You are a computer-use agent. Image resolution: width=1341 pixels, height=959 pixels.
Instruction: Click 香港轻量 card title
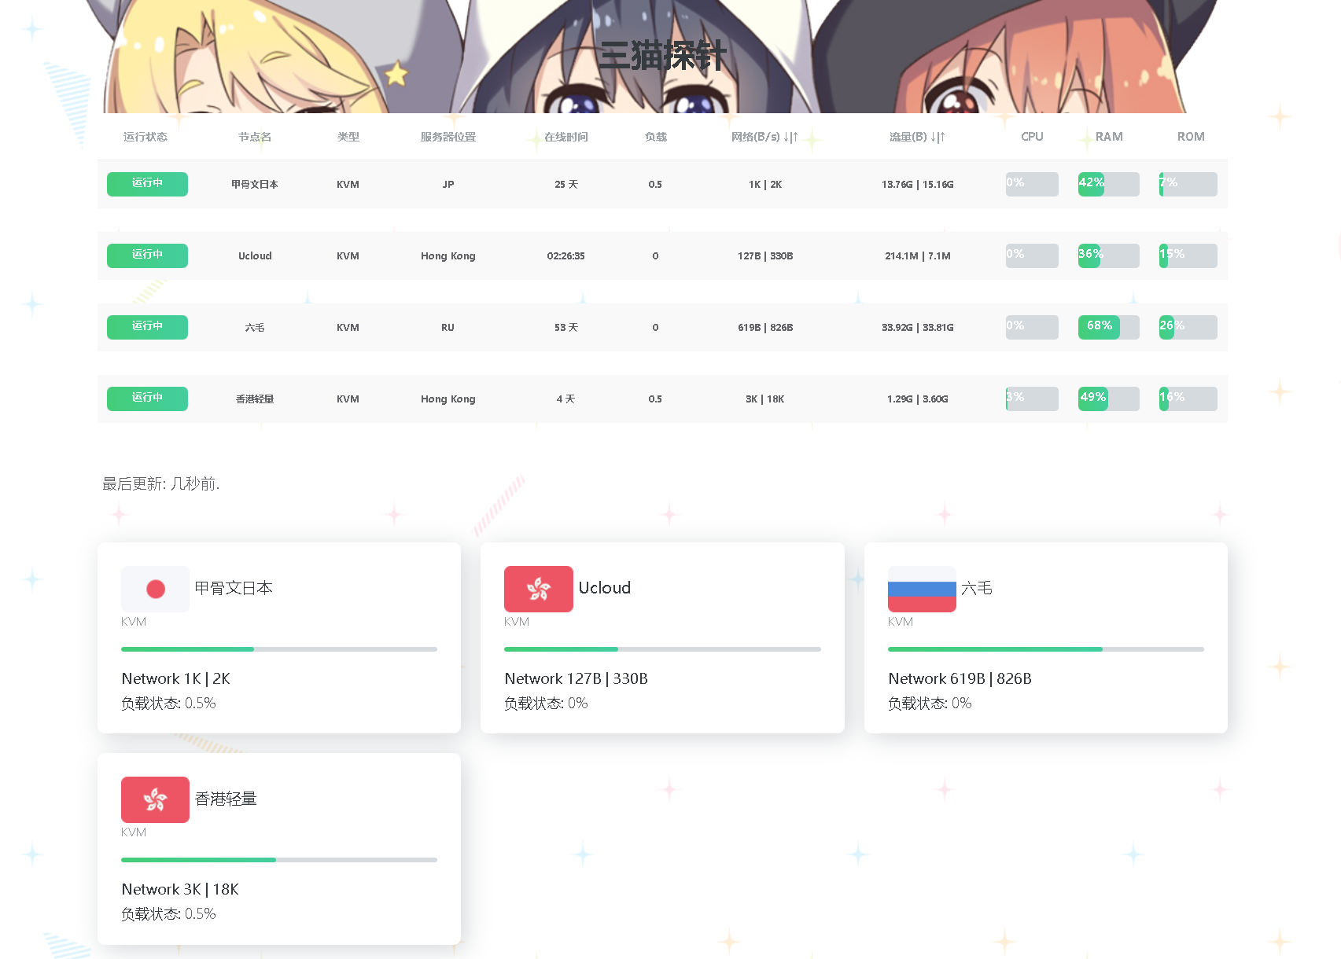pos(226,799)
